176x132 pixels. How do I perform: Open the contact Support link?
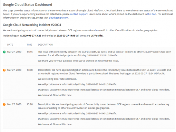click(x=79, y=14)
